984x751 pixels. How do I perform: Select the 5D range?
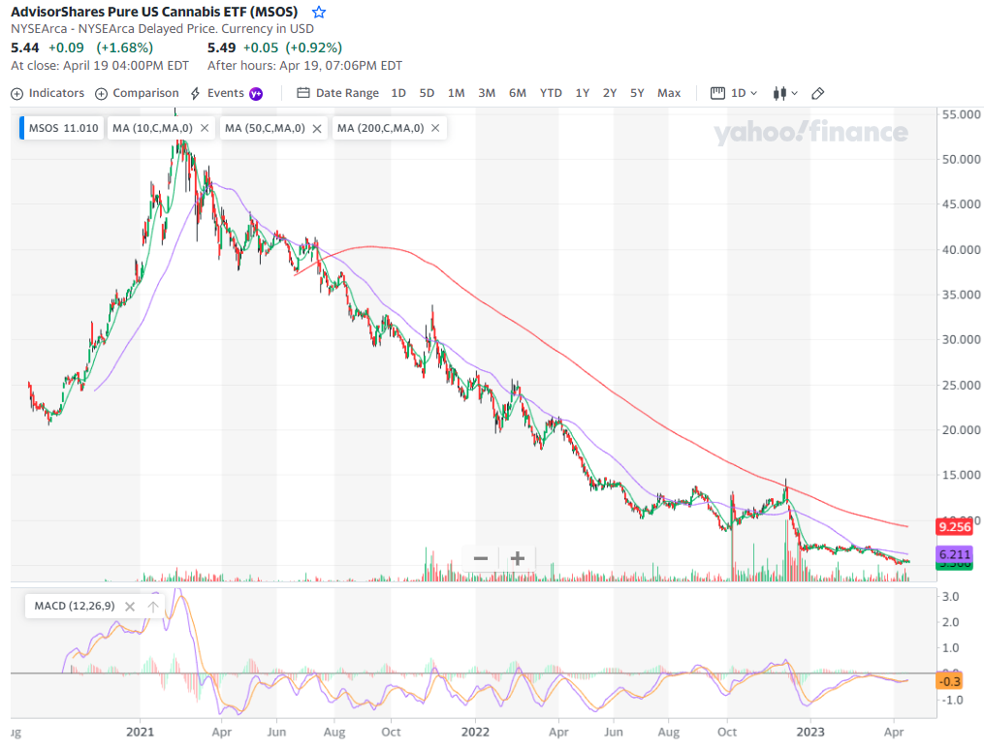tap(427, 93)
